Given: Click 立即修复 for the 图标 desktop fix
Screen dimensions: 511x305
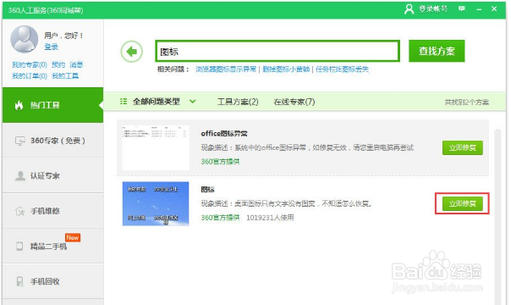Looking at the screenshot, I should pyautogui.click(x=463, y=203).
